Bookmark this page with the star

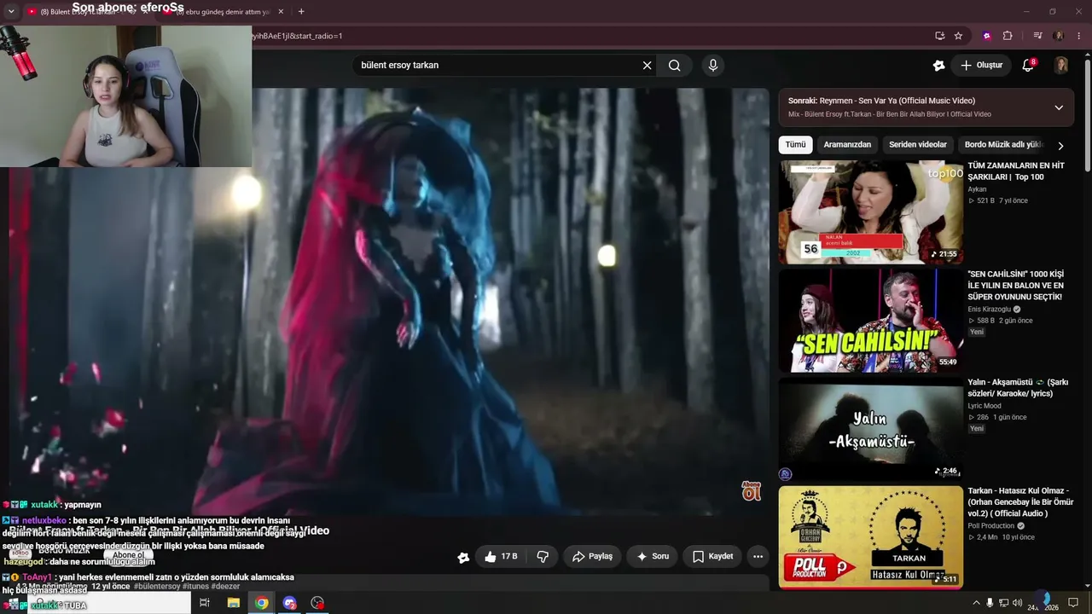pos(958,36)
